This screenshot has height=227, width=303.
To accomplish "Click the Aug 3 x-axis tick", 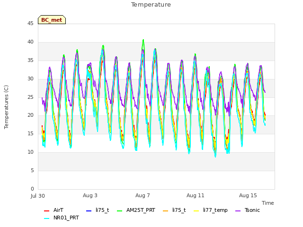I will pos(90,195).
